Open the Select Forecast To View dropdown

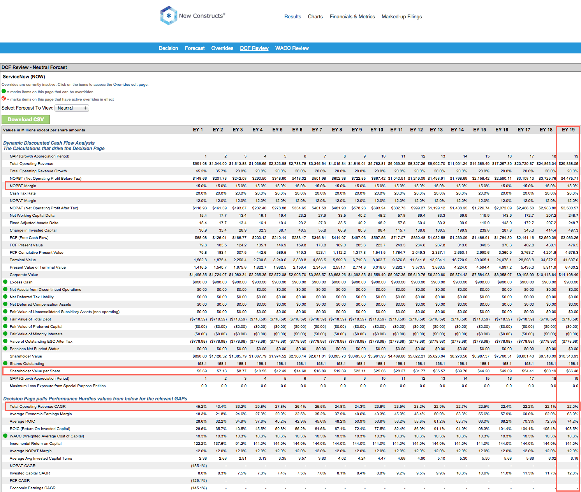[72, 108]
